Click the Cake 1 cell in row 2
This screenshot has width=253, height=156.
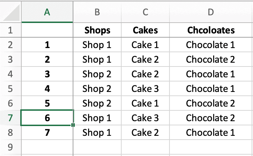[145, 45]
